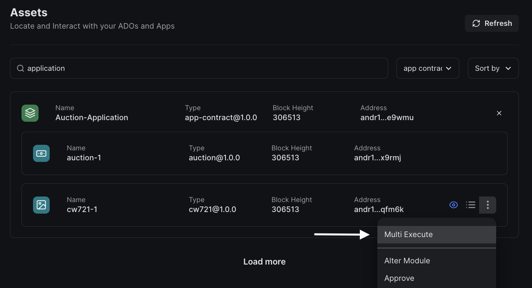Collapse the Auction-Application row with X
The height and width of the screenshot is (288, 532).
coord(499,113)
